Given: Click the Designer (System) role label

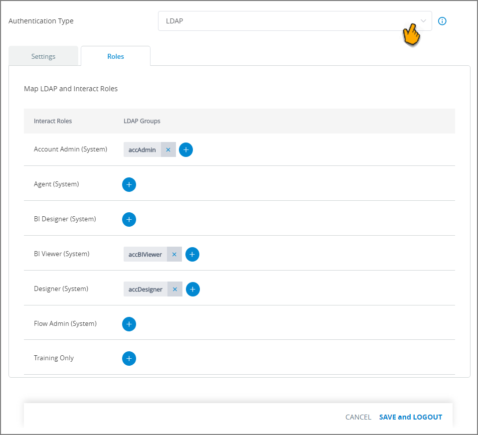Looking at the screenshot, I should (61, 289).
